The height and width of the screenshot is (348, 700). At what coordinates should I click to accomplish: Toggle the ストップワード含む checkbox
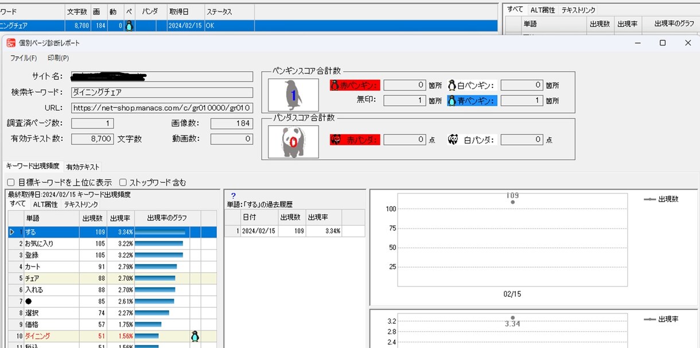123,183
